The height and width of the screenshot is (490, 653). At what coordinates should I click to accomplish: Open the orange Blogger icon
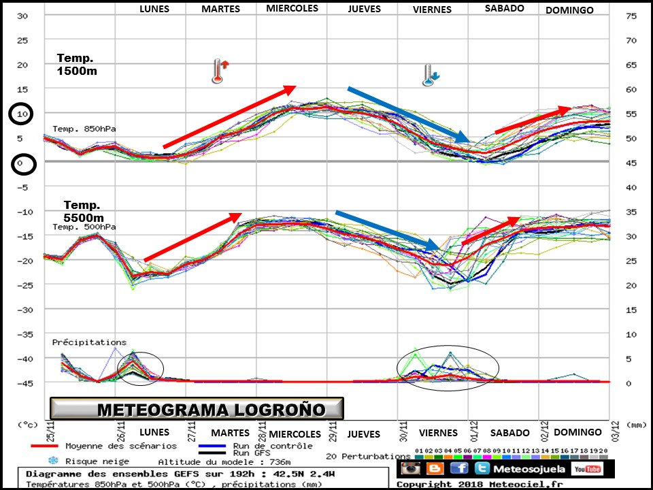tap(435, 468)
